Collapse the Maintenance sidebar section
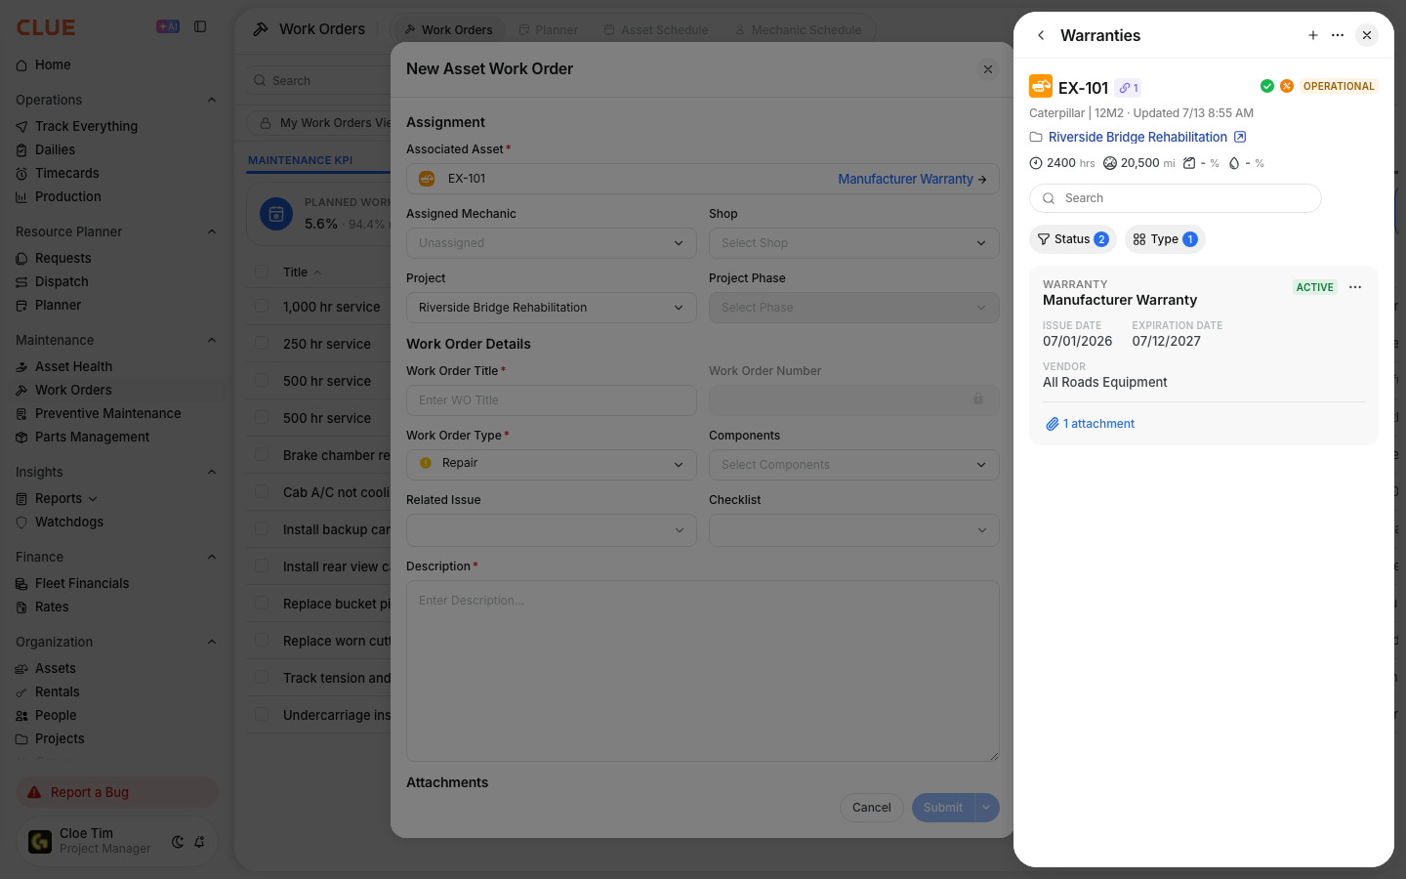Image resolution: width=1406 pixels, height=879 pixels. point(212,340)
